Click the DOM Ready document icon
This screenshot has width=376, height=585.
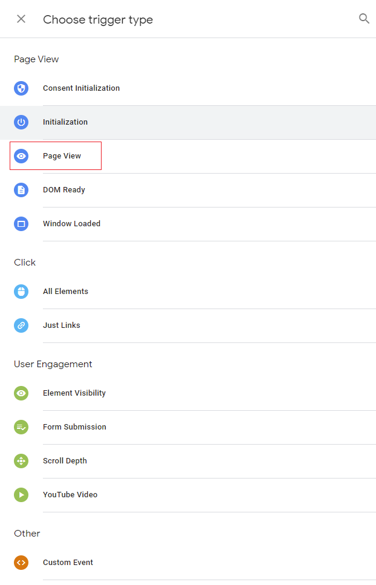21,190
